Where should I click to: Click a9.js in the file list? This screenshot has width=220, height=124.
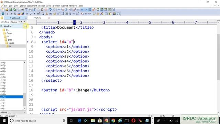click(2, 108)
